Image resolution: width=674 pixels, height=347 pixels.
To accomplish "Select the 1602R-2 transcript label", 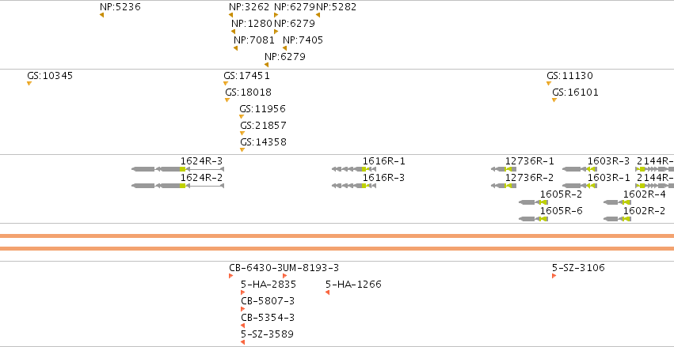I will point(645,211).
